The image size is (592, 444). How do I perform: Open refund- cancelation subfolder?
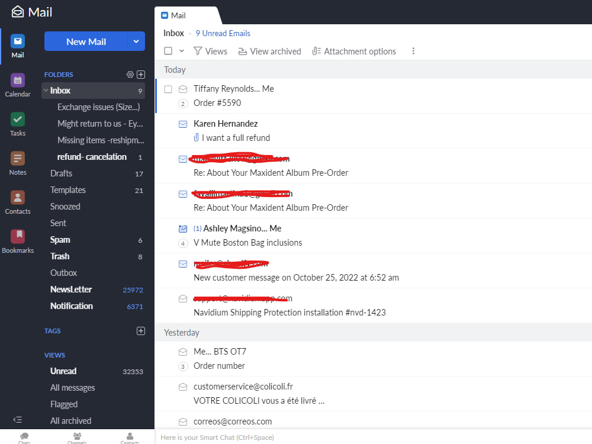pyautogui.click(x=94, y=157)
